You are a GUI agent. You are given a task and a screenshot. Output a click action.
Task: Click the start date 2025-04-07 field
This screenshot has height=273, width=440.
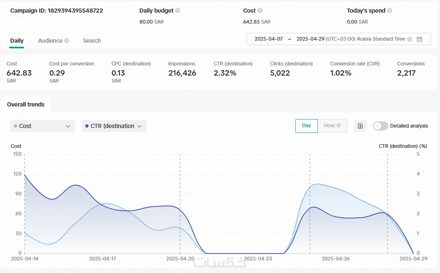click(269, 39)
